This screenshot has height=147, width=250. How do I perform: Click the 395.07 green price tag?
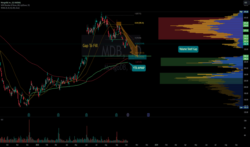pos(246,26)
